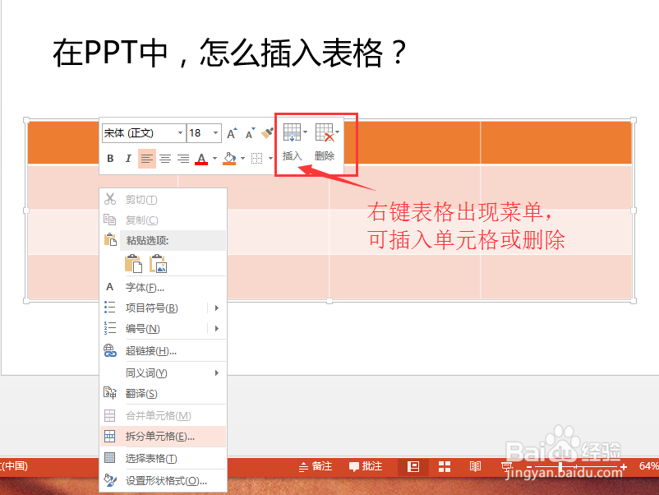The image size is (659, 495).
Task: Select the Format Painter brush icon
Action: point(266,132)
